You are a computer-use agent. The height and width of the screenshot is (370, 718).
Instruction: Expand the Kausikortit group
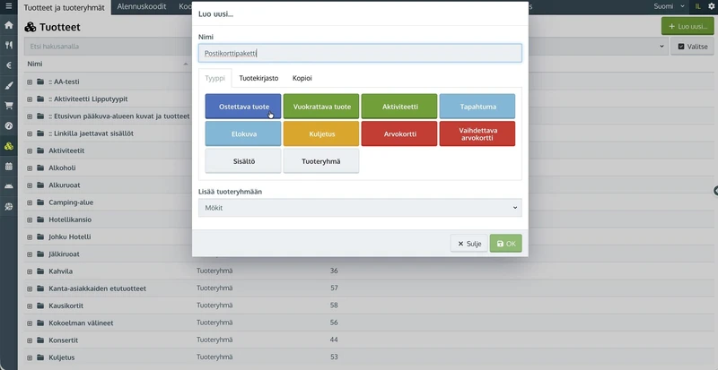(30, 305)
